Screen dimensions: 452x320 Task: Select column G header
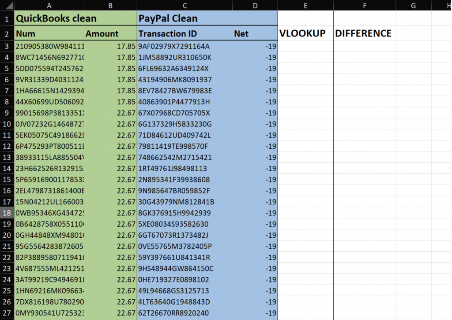pos(413,5)
